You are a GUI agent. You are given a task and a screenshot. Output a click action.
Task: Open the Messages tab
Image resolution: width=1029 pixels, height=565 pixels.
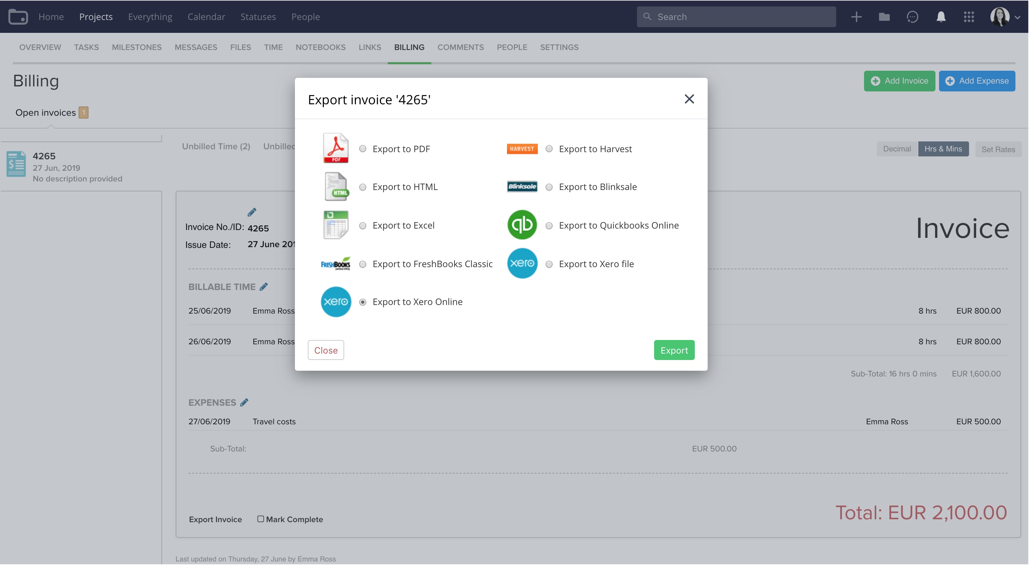point(196,47)
